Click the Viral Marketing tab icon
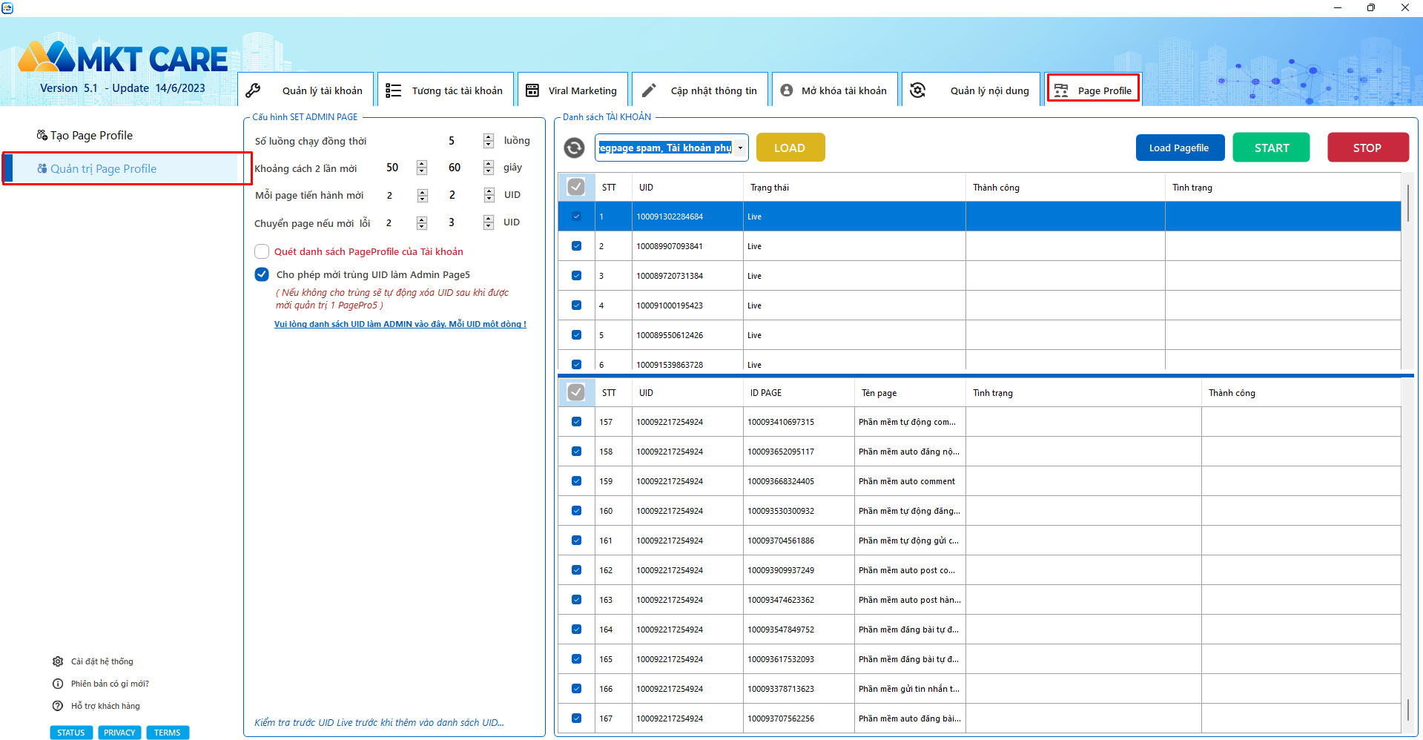 pos(532,90)
